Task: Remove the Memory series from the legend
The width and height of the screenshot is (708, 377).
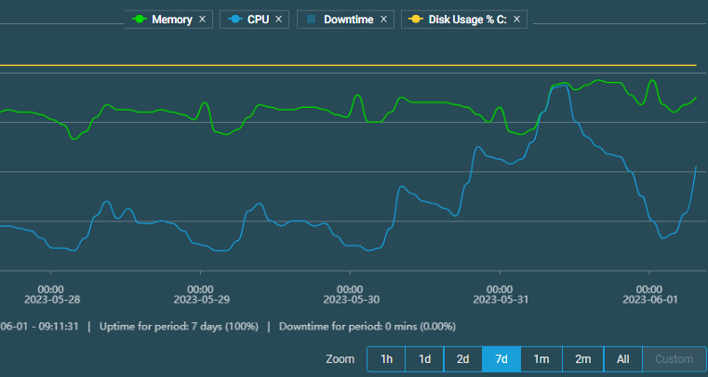Action: [x=202, y=19]
